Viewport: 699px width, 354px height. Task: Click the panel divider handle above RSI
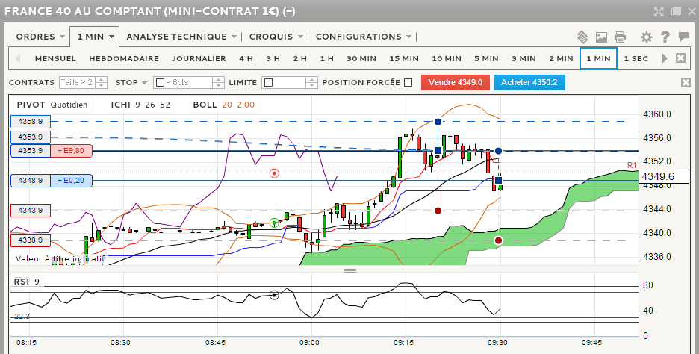(x=350, y=270)
